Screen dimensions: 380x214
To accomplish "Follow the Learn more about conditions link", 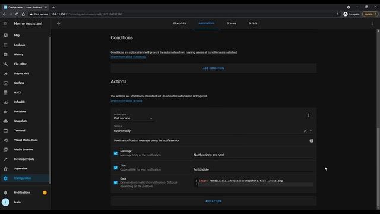I will pyautogui.click(x=128, y=57).
